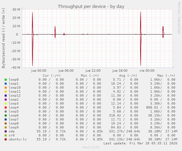
Task: Select the sda legend label
Action: point(12,131)
